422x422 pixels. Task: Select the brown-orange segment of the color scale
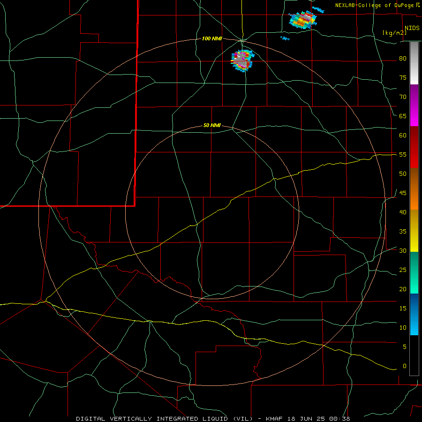point(414,188)
